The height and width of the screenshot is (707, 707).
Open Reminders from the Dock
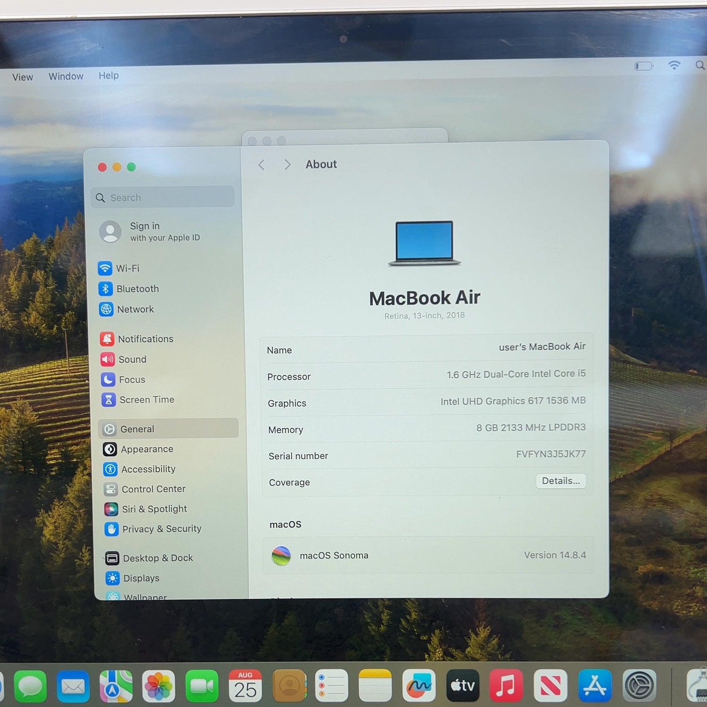coord(332,685)
